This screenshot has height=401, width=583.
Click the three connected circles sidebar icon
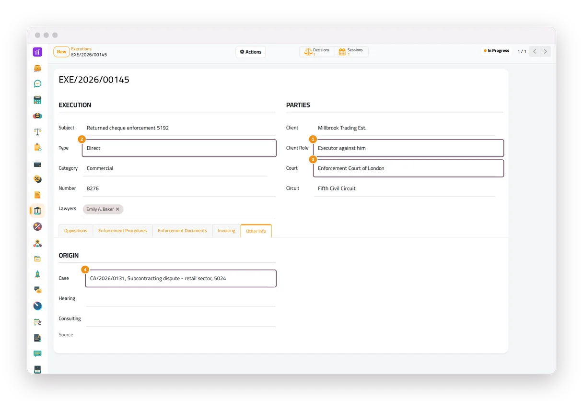(x=37, y=243)
